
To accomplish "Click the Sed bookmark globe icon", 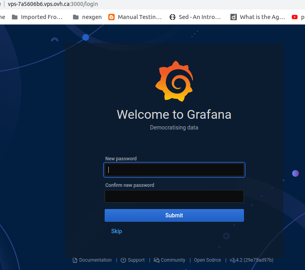I will coord(173,17).
